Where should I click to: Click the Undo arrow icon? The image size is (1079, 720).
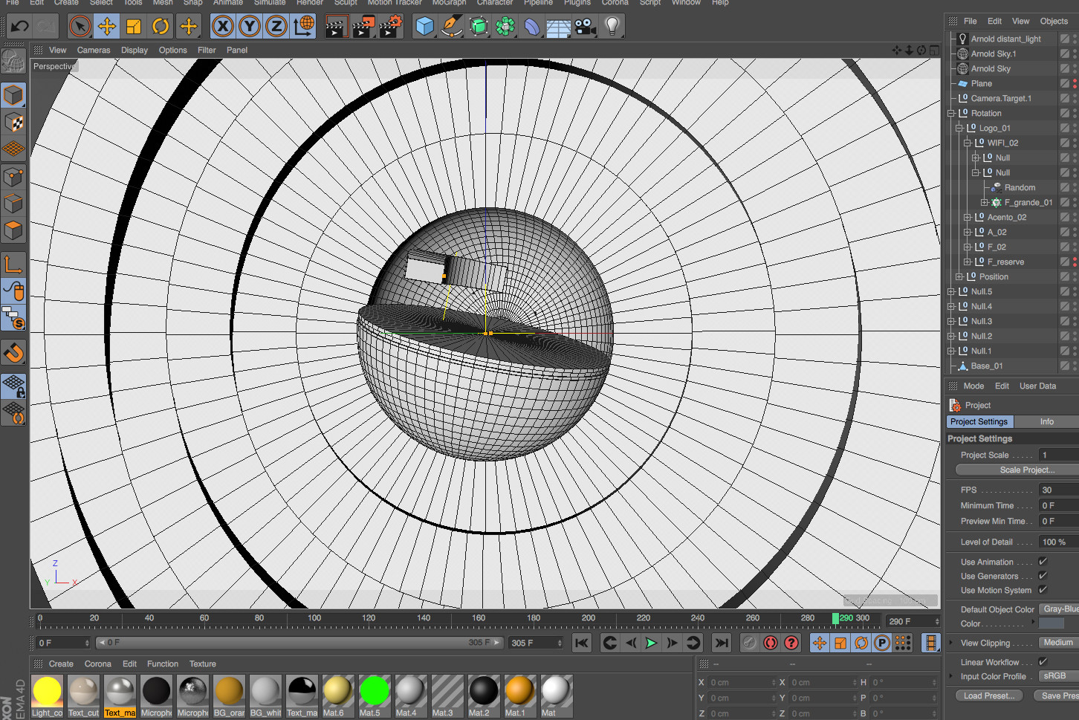tap(20, 27)
